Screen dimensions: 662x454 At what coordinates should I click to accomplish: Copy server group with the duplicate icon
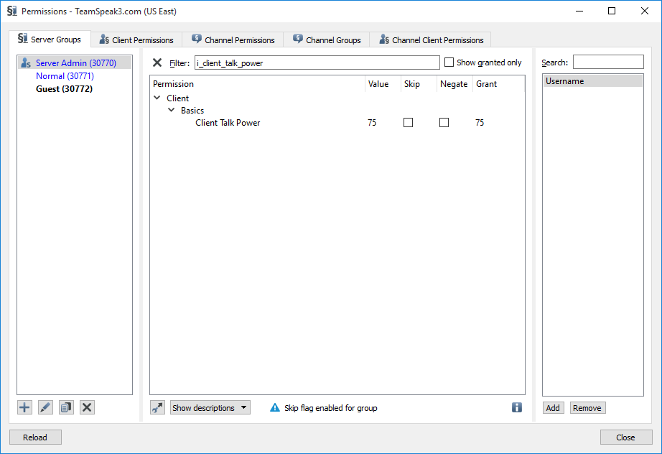click(x=66, y=407)
